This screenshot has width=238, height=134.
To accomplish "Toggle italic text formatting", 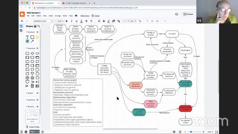I will (71, 21).
